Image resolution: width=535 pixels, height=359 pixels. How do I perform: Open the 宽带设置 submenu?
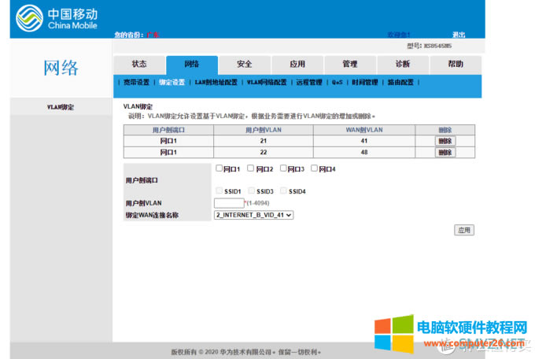[135, 82]
